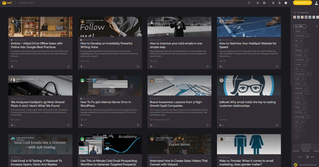Click the magnifier search icon in top bar
Viewport: 319px width, 167px height.
pos(249,3)
